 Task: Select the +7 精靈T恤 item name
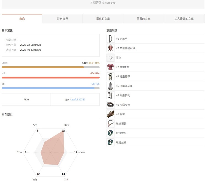point(122,67)
